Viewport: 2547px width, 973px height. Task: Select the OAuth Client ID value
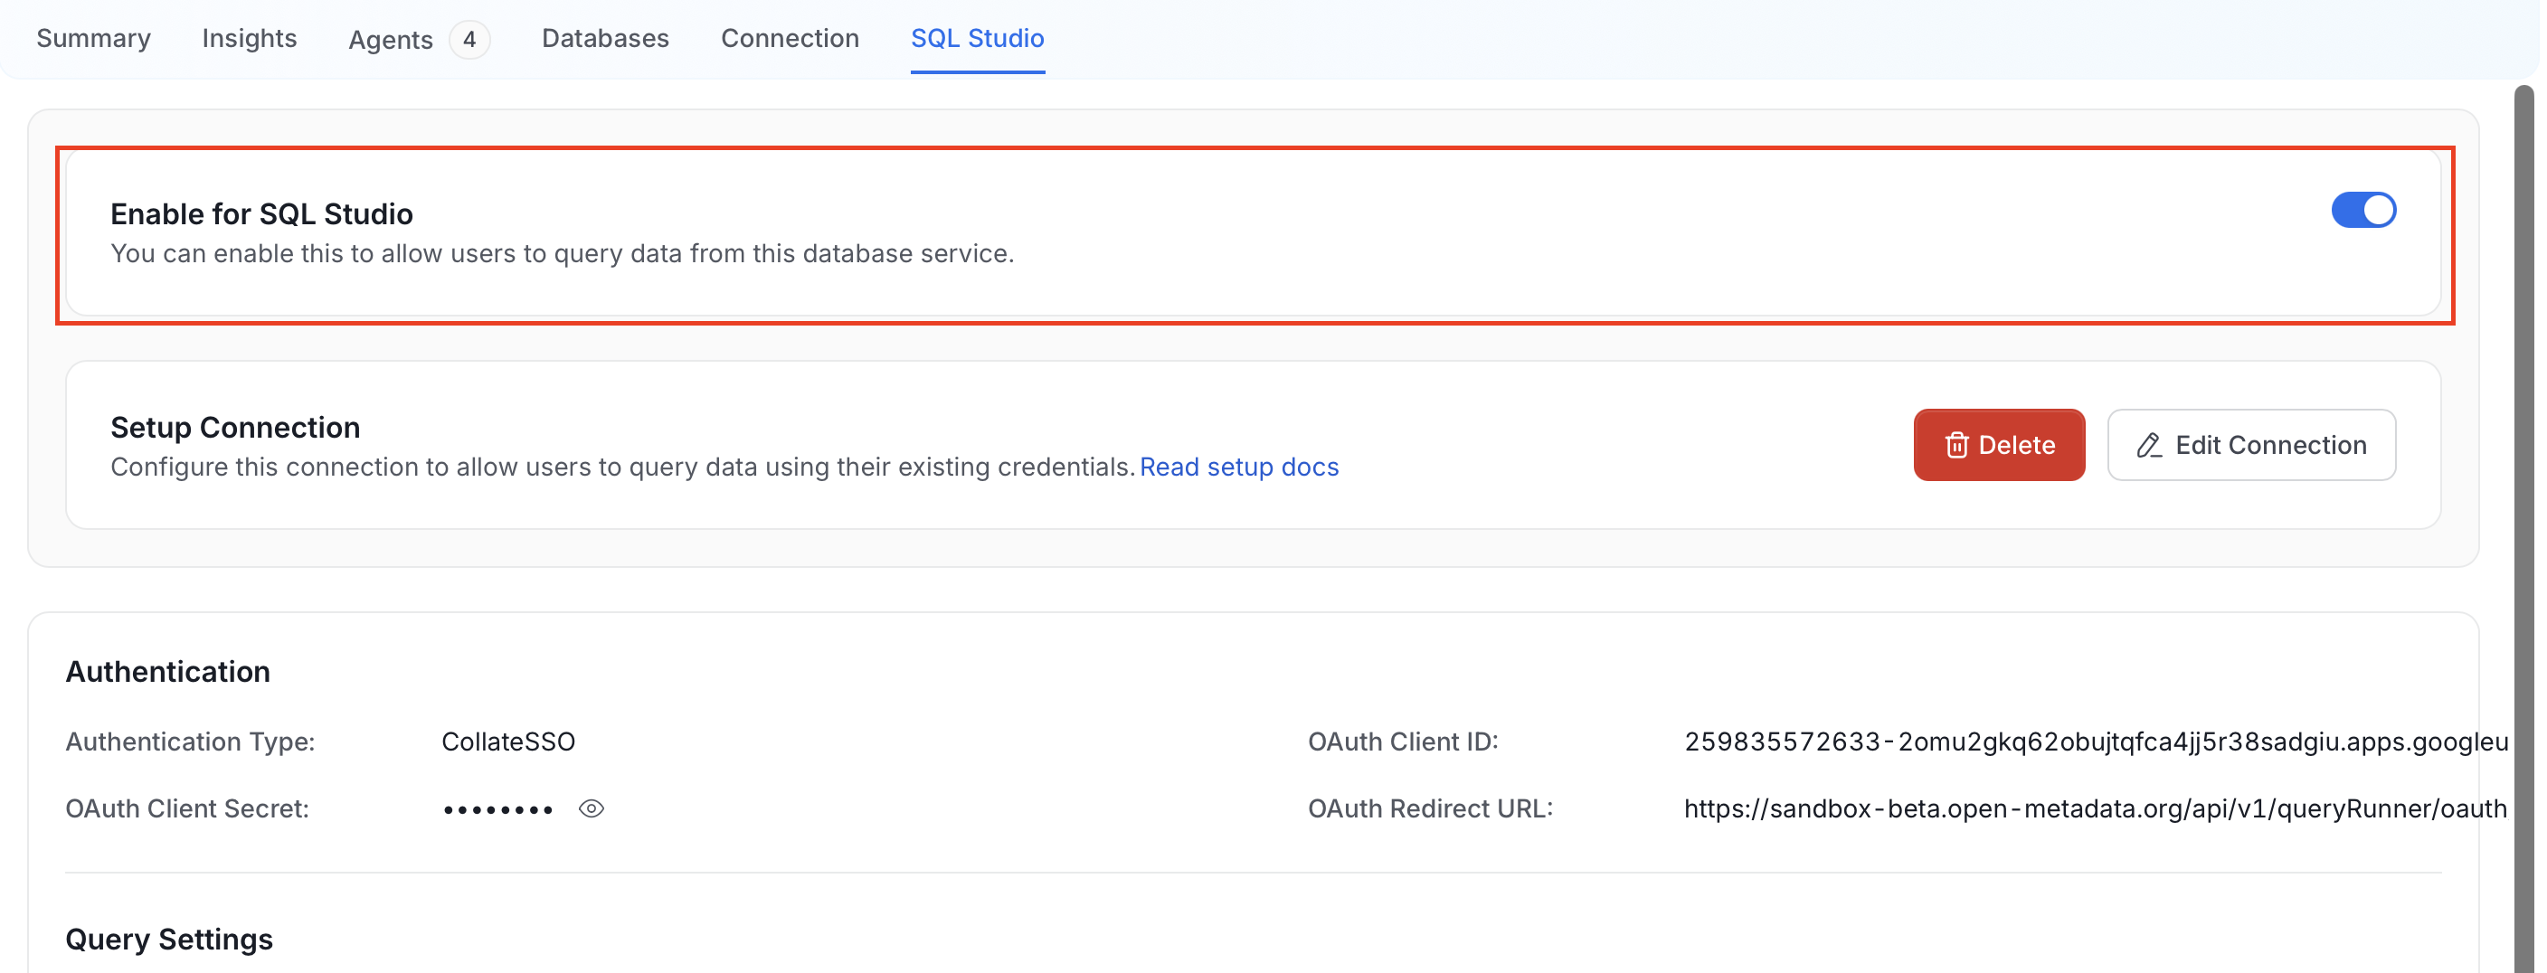point(2095,742)
